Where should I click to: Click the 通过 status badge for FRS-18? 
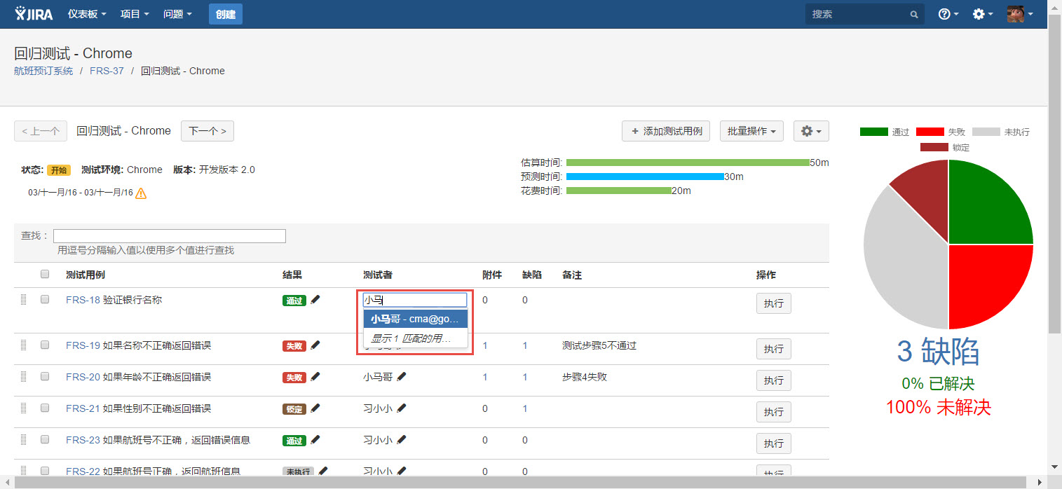[294, 301]
